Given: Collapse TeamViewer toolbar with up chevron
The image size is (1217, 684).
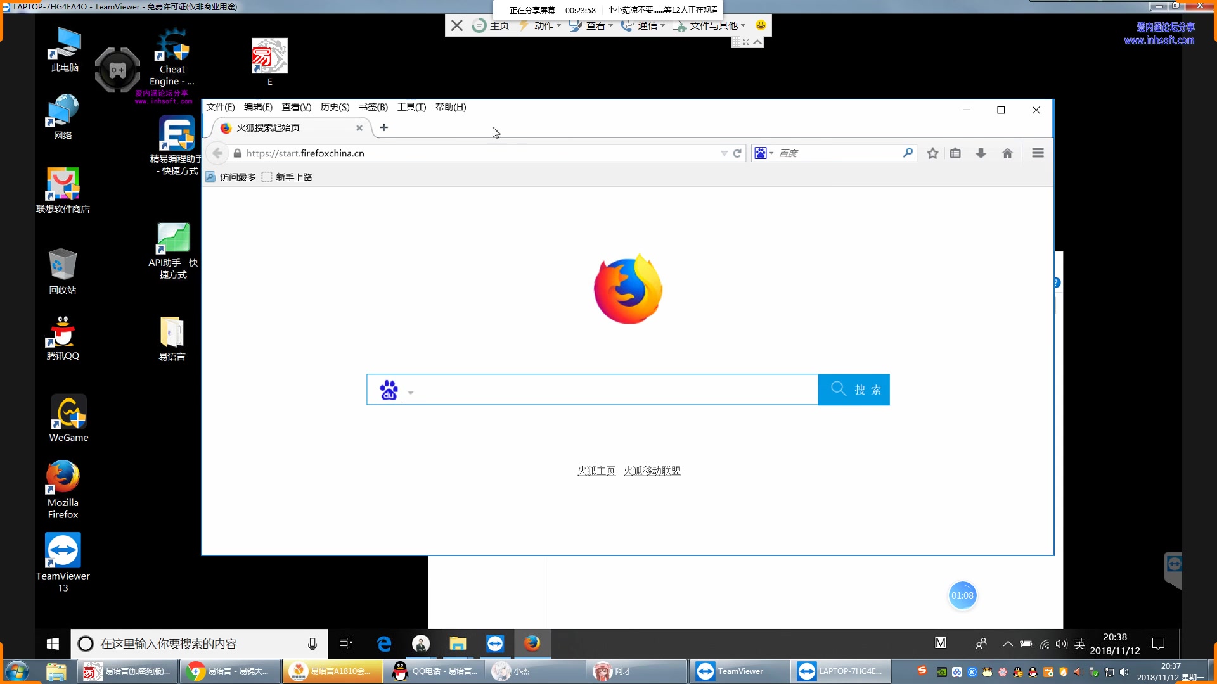Looking at the screenshot, I should click(x=757, y=42).
